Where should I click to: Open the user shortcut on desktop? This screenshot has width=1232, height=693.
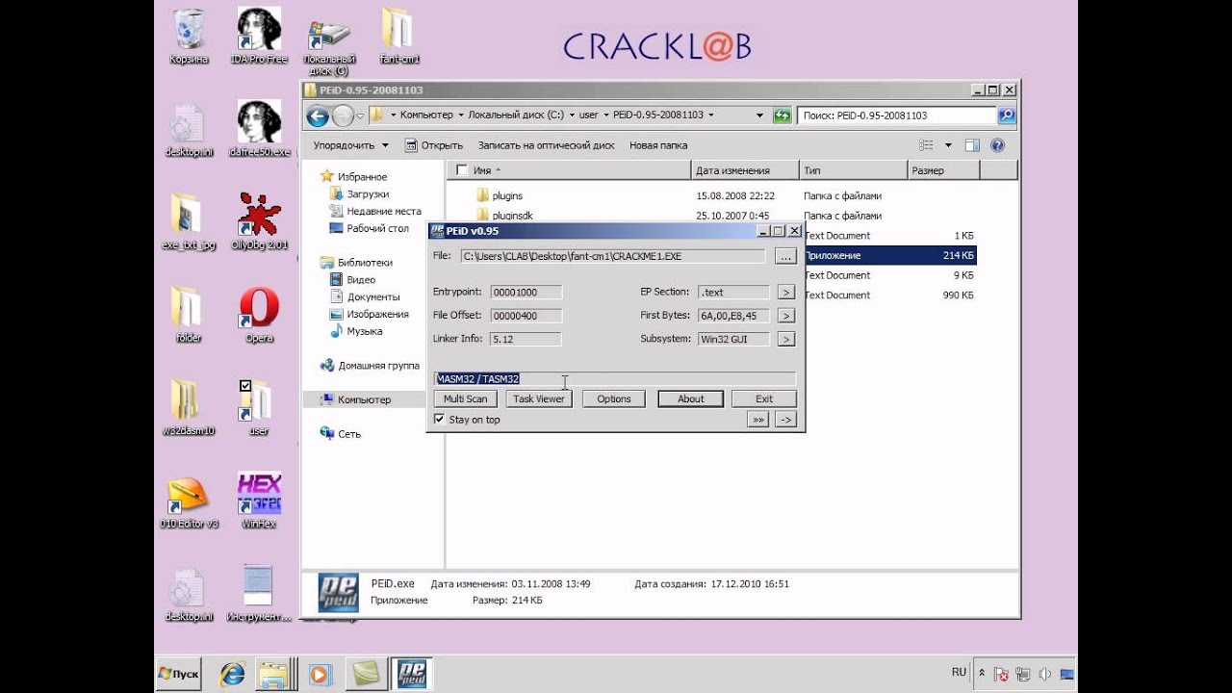click(259, 407)
